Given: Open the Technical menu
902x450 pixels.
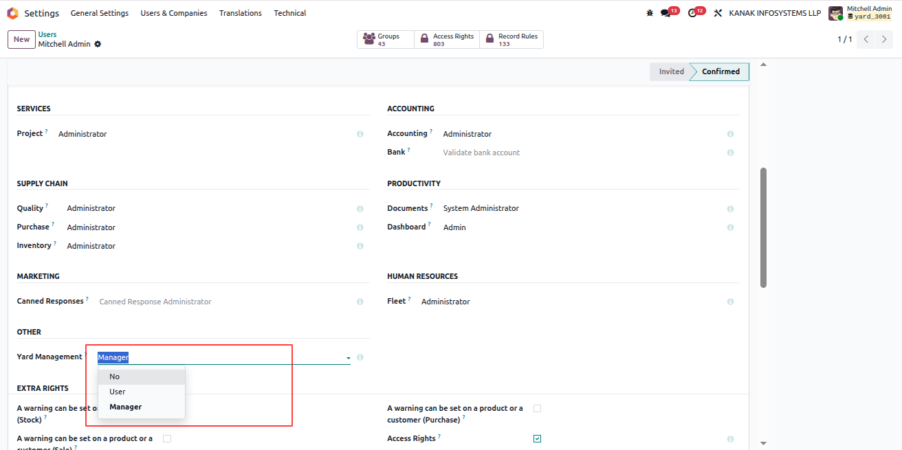Looking at the screenshot, I should 290,13.
